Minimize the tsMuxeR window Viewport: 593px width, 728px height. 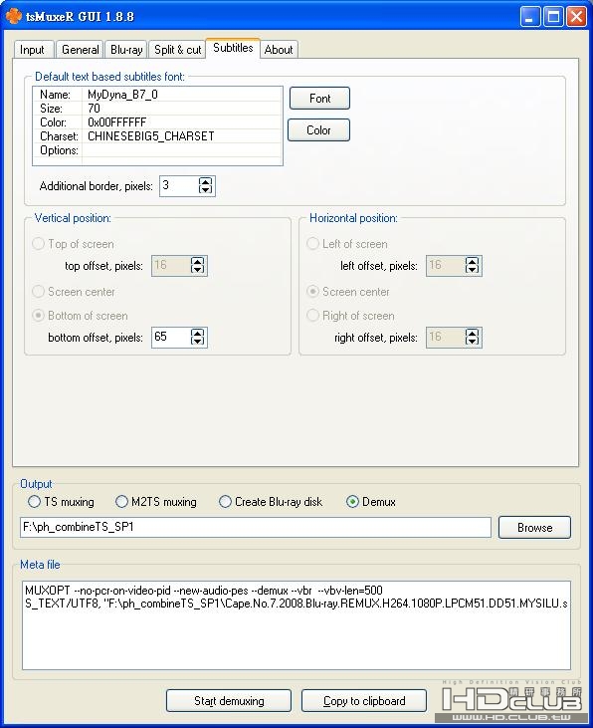pyautogui.click(x=530, y=17)
